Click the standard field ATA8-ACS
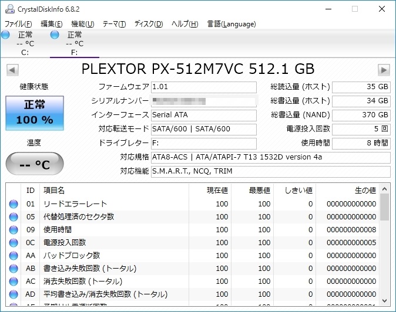The height and width of the screenshot is (312, 396). pos(271,158)
